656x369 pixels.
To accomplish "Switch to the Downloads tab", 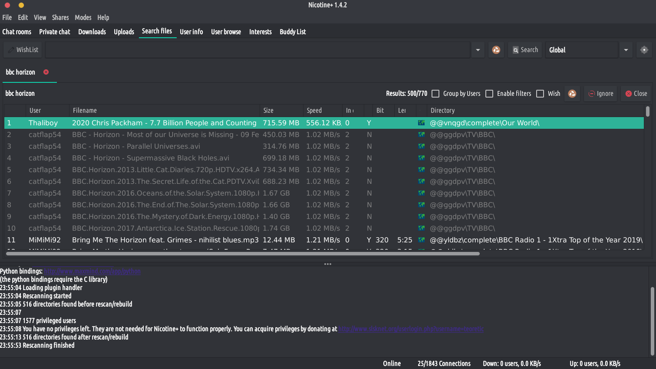I will tap(92, 32).
